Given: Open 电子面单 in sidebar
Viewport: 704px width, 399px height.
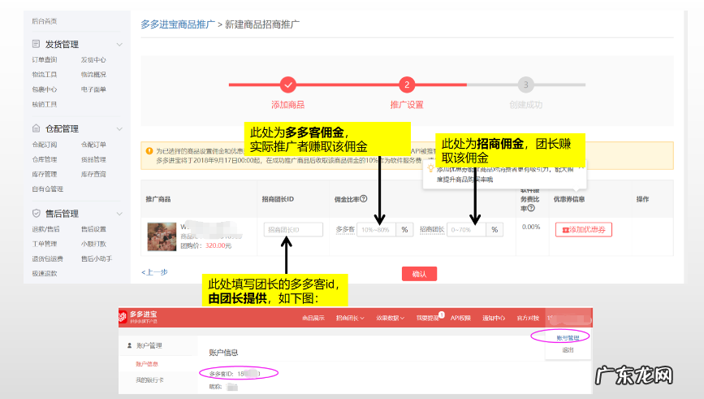Looking at the screenshot, I should (x=93, y=89).
